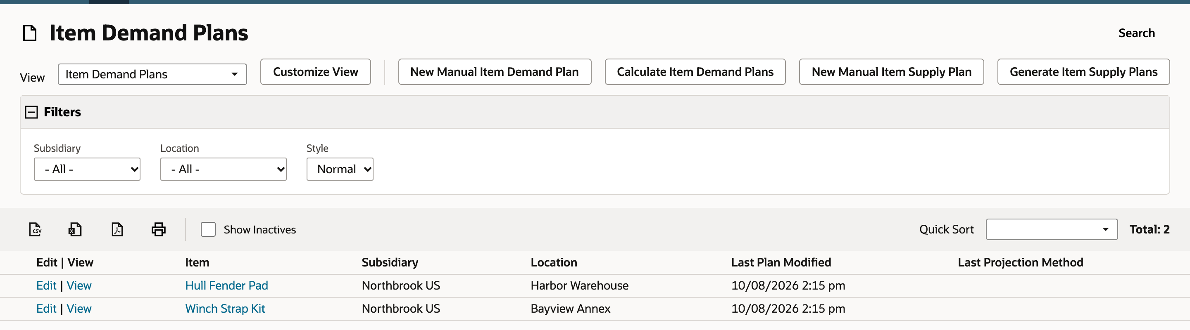Create a New Manual Item Demand Plan
Image resolution: width=1190 pixels, height=330 pixels.
pos(495,72)
